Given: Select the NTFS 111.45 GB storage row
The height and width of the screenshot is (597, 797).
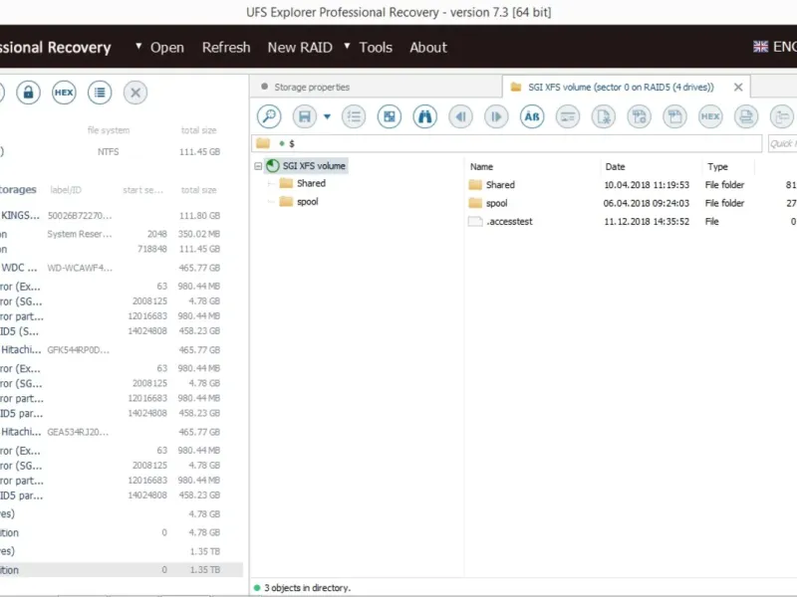Looking at the screenshot, I should point(121,152).
